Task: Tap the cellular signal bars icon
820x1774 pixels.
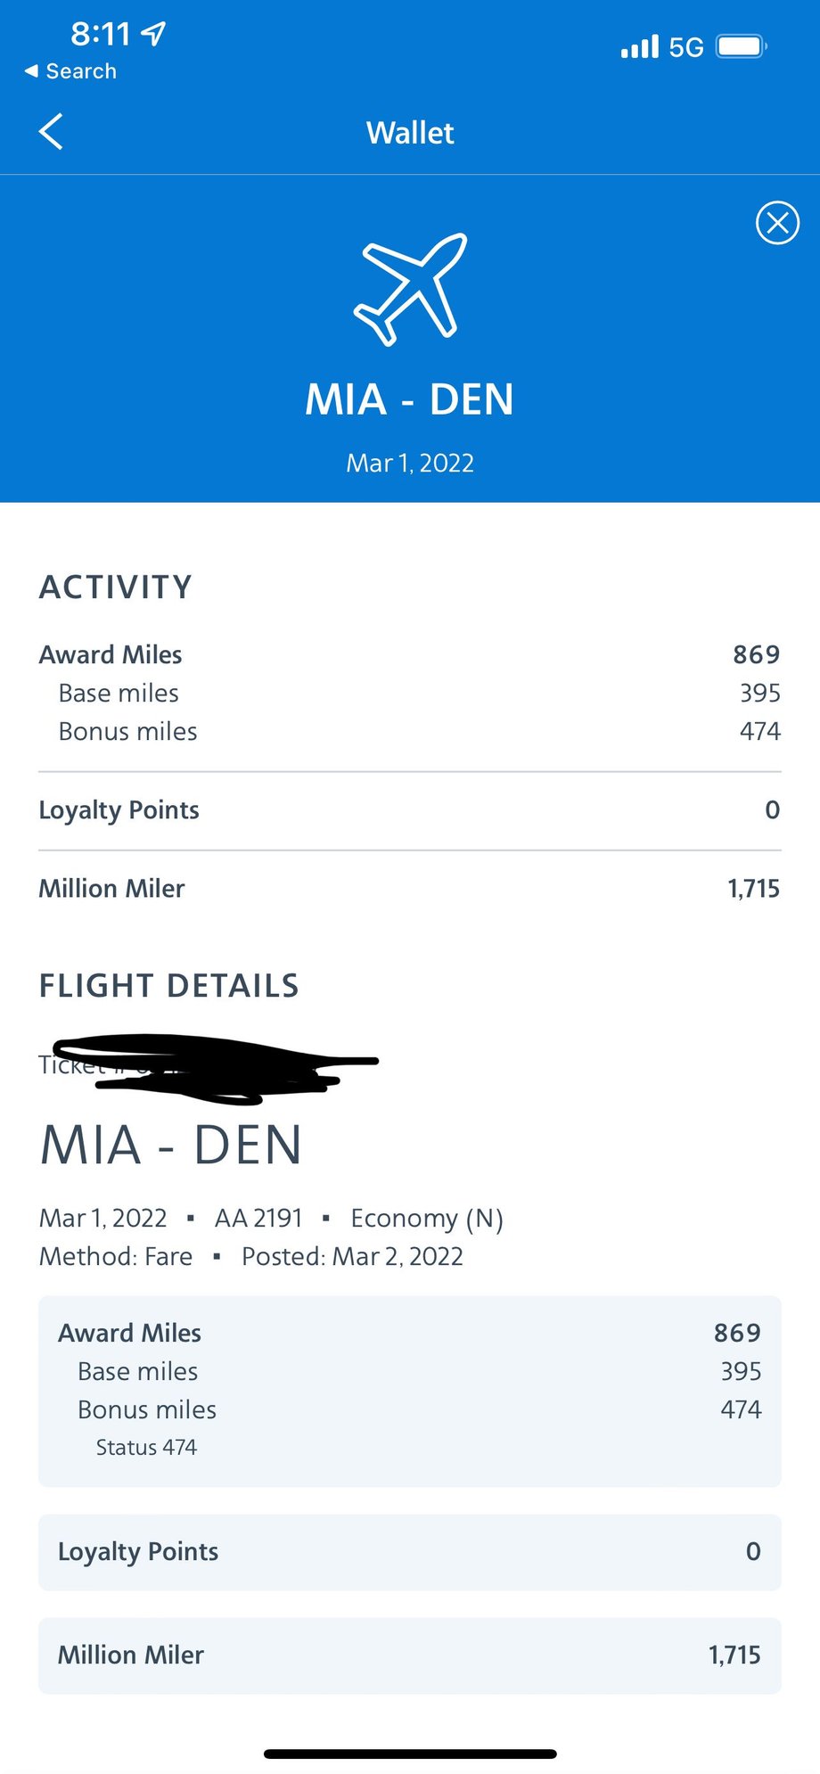Action: coord(639,46)
